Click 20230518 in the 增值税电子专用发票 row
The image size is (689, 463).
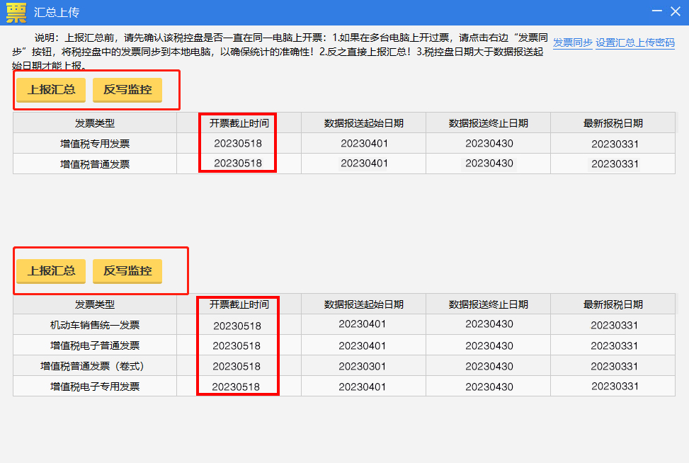(236, 387)
